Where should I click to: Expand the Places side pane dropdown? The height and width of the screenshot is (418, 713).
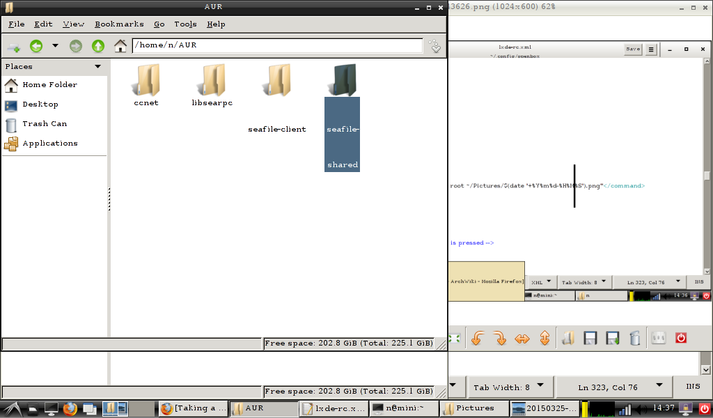[97, 66]
